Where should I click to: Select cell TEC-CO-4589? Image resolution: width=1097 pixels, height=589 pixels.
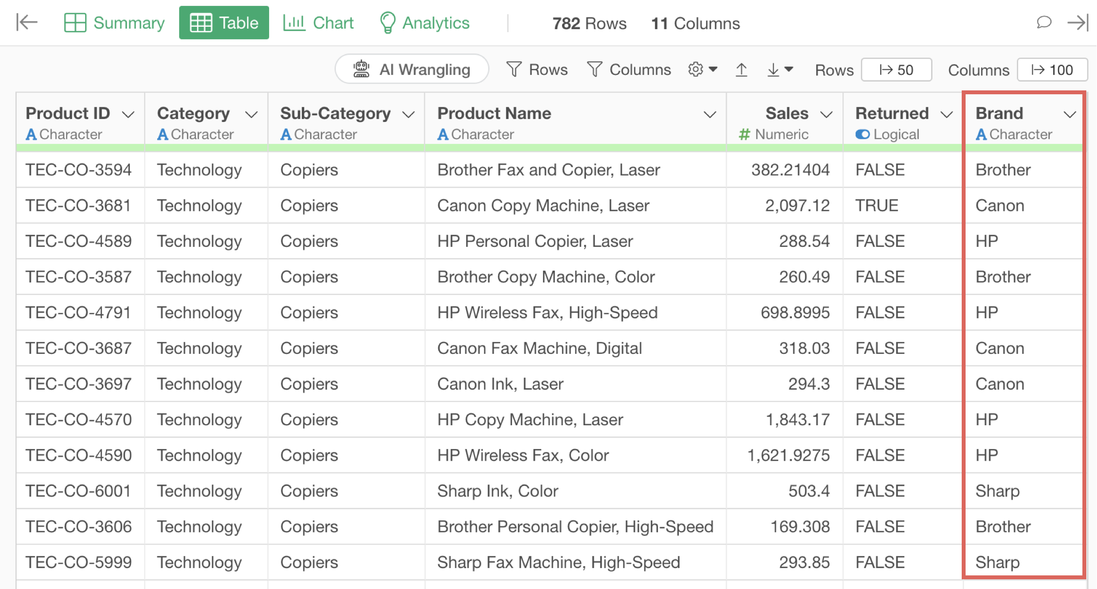click(80, 241)
